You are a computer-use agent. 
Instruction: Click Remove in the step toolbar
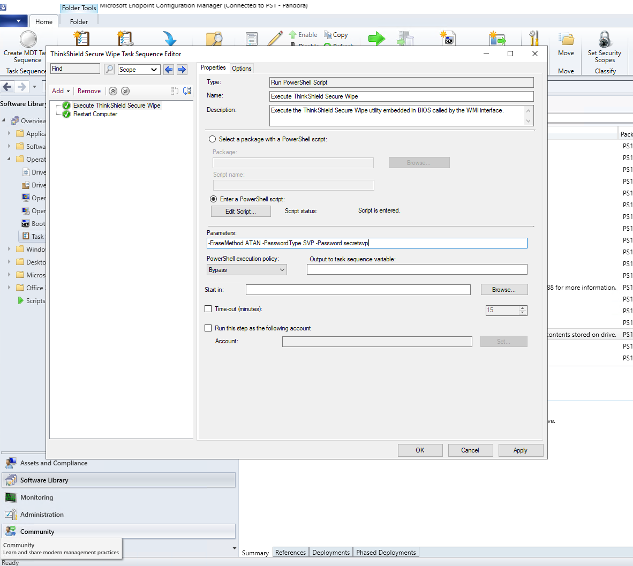tap(89, 91)
